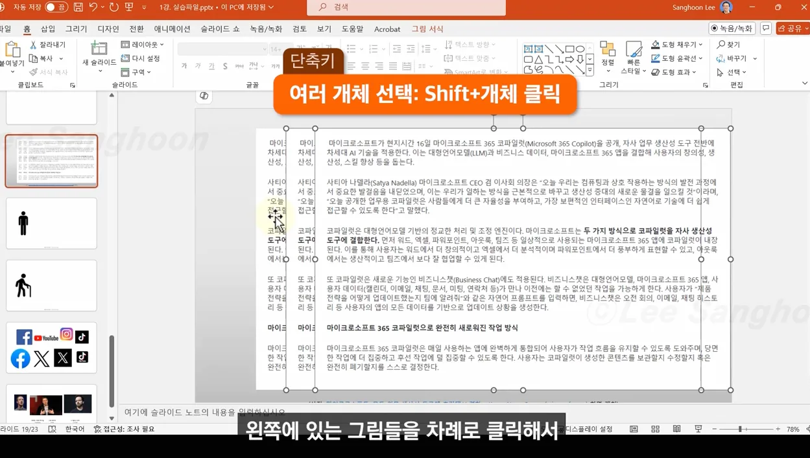Viewport: 810px width, 458px height.
Task: Select the down block arrow shape
Action: (580, 60)
